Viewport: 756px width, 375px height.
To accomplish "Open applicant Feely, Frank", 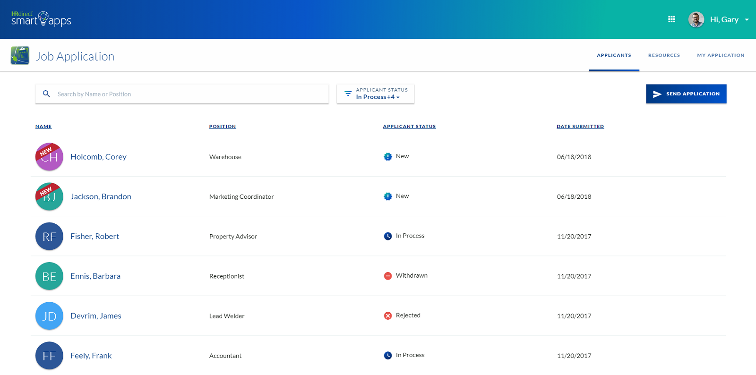I will click(x=91, y=356).
